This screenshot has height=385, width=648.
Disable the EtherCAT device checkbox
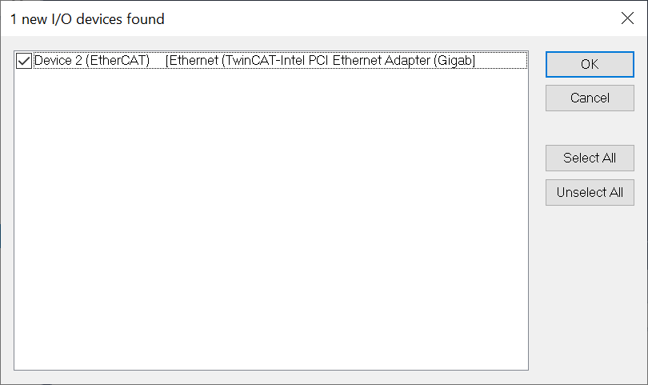point(23,61)
